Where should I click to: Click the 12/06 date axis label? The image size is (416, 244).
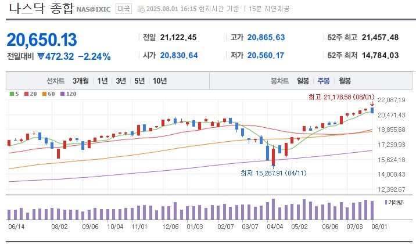(x=170, y=227)
